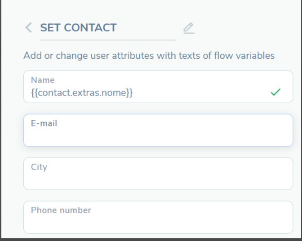Click blank area below the E-mail label

tap(135, 137)
